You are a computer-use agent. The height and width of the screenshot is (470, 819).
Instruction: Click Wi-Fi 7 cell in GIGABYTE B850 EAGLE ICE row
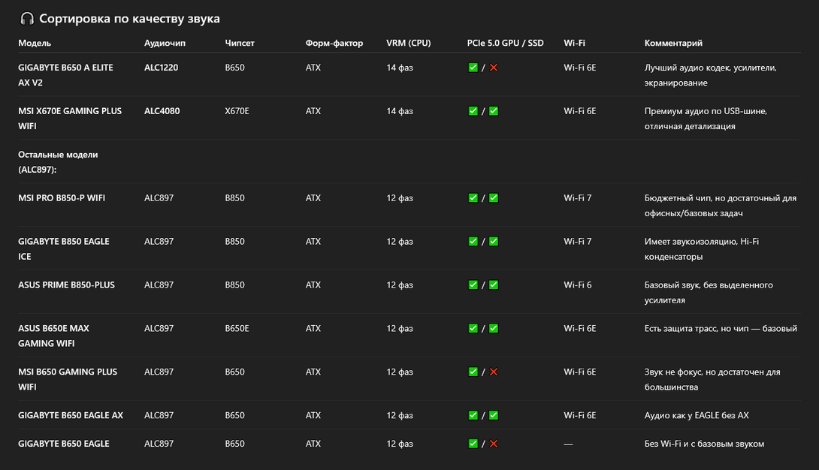coord(578,242)
